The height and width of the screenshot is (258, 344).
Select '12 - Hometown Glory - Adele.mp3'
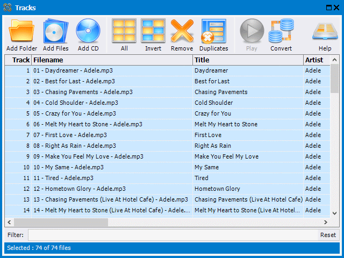coord(80,189)
